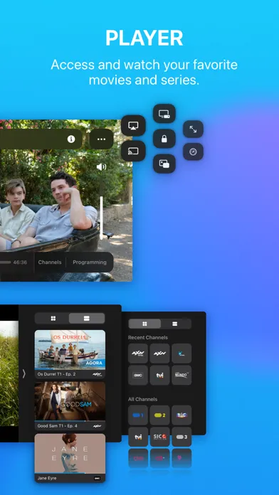Switch to the Channels tab in player

point(50,262)
